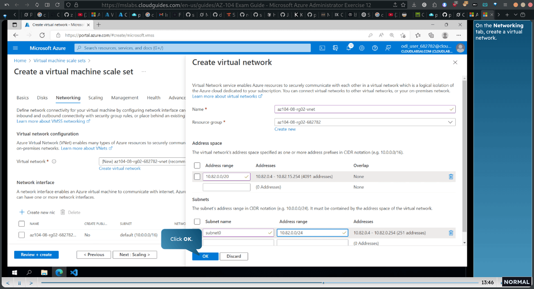Open the Windows Start menu

[x=15, y=272]
